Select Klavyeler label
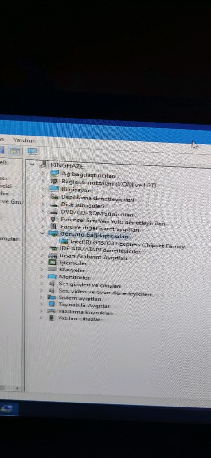 click(x=72, y=271)
